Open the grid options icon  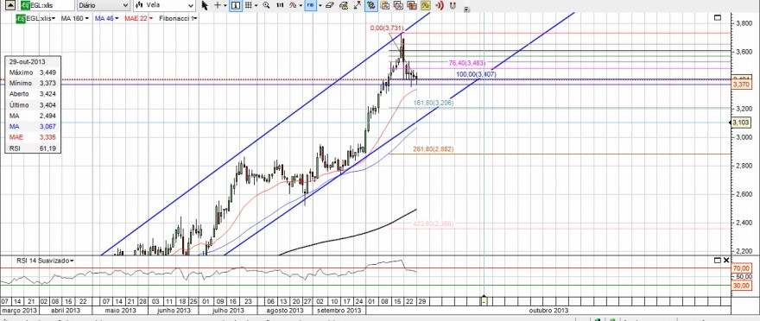(248, 5)
